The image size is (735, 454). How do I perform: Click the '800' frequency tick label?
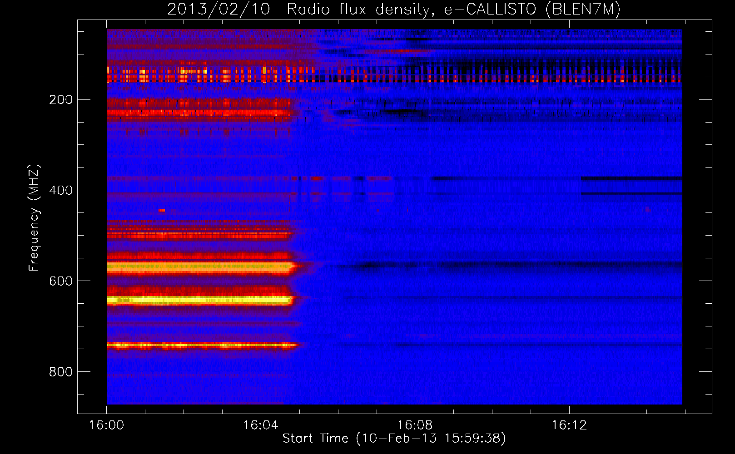(x=61, y=372)
